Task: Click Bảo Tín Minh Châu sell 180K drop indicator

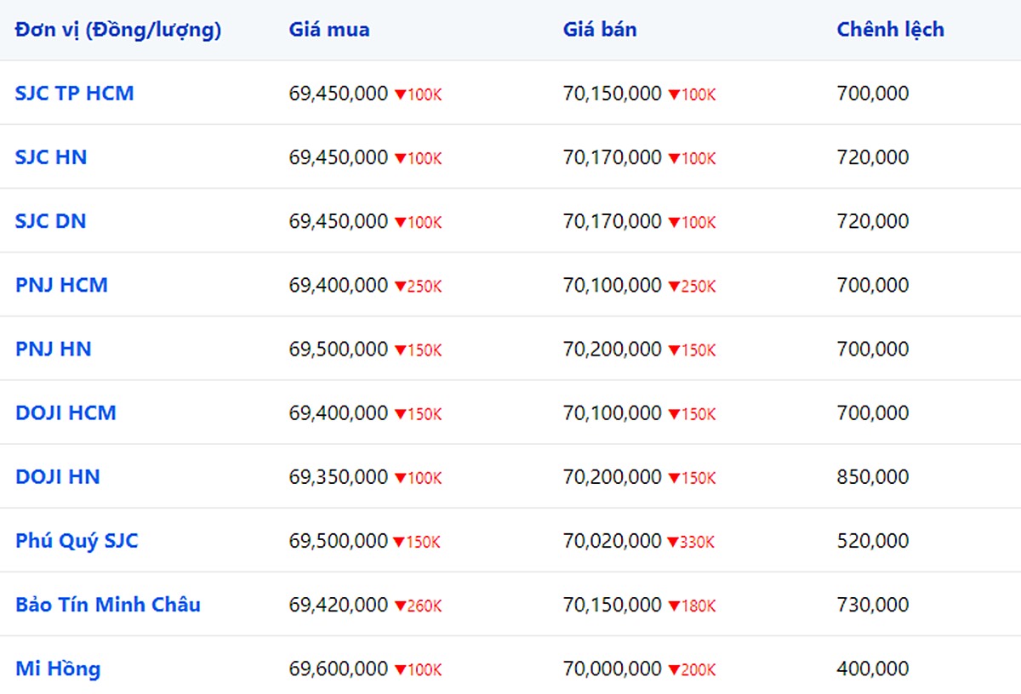Action: click(x=691, y=606)
